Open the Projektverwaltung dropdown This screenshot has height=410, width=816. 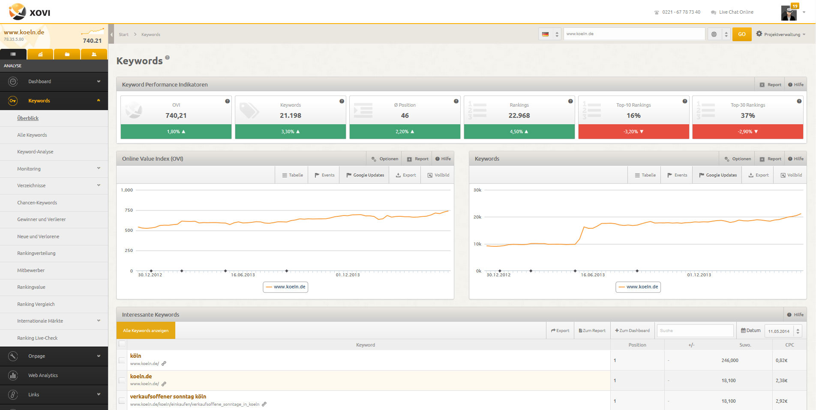780,34
